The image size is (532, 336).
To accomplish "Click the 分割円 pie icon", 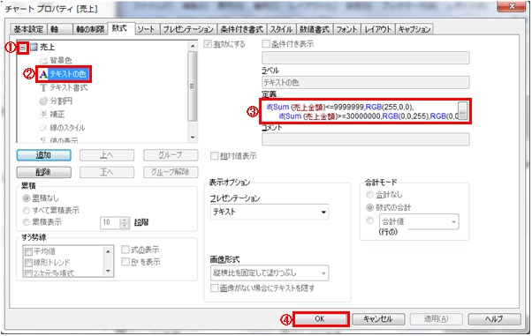I will click(43, 101).
